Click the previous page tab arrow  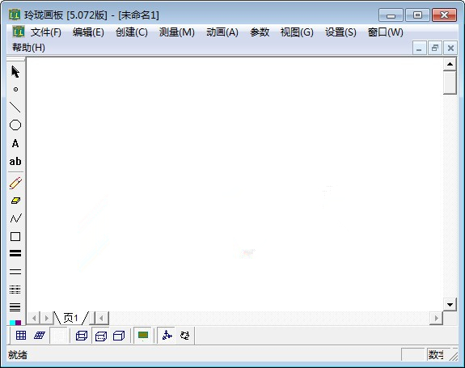34,318
